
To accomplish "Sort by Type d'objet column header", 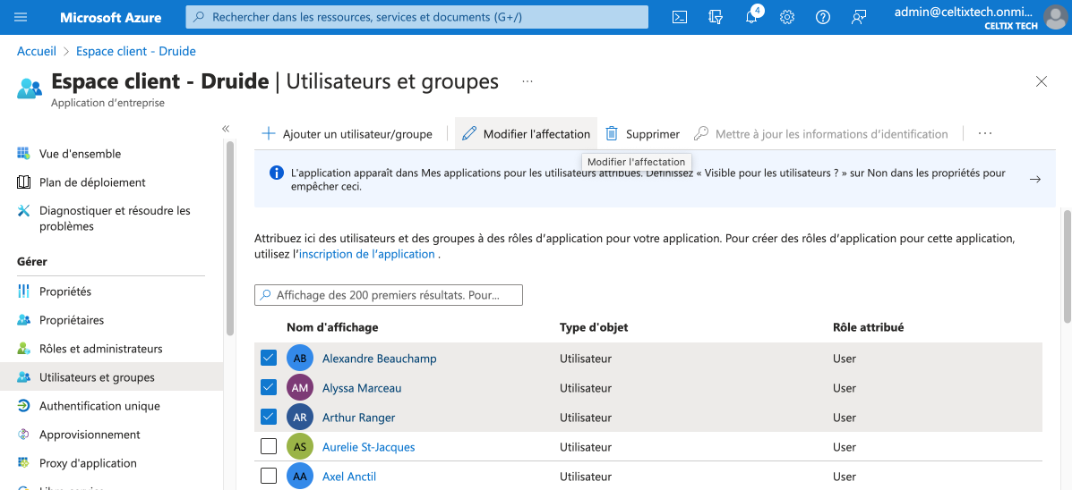I will [x=594, y=327].
